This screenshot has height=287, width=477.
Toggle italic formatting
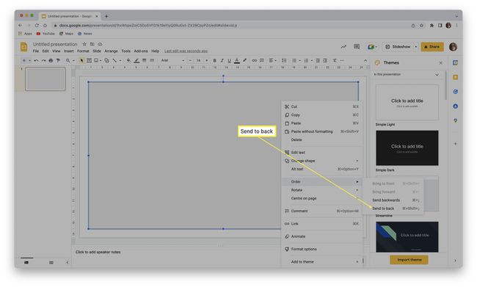click(222, 61)
